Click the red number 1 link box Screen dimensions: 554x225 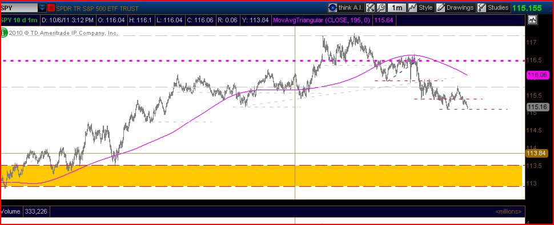[x=50, y=7]
